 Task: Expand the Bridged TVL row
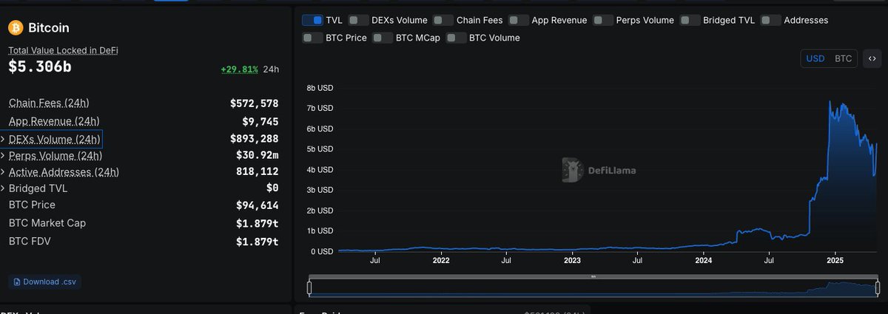pos(4,188)
